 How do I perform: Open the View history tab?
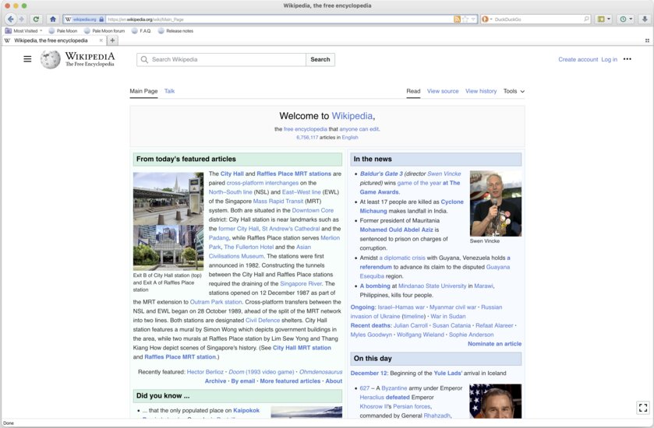coord(481,91)
